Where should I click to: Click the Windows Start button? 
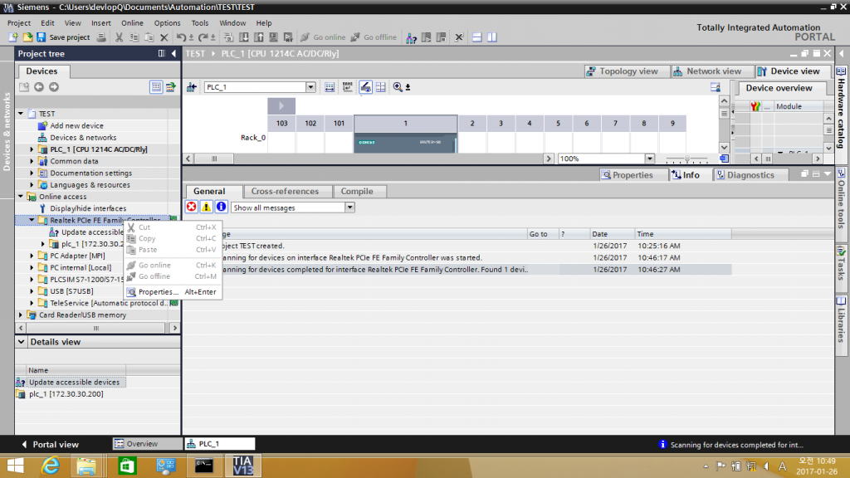(x=15, y=466)
